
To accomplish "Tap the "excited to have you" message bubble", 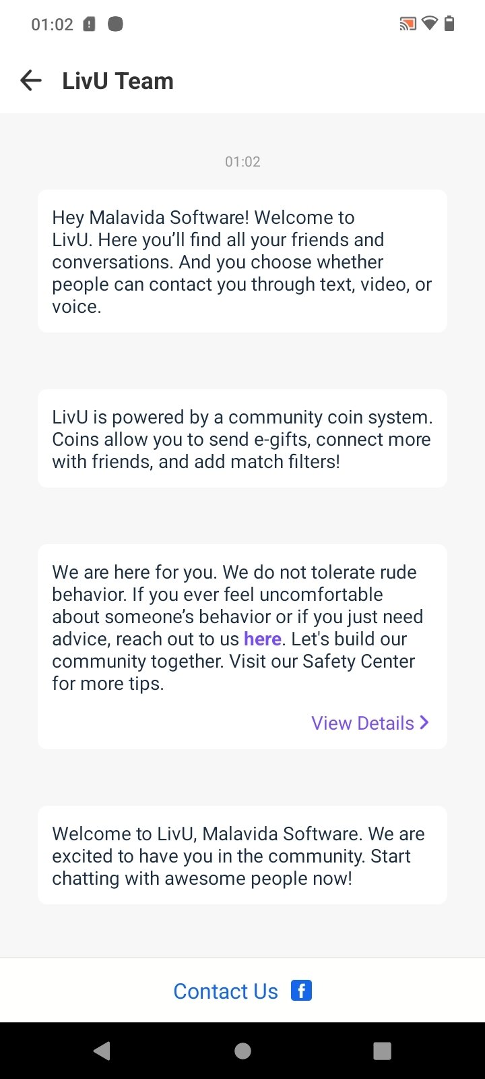I will pyautogui.click(x=243, y=855).
